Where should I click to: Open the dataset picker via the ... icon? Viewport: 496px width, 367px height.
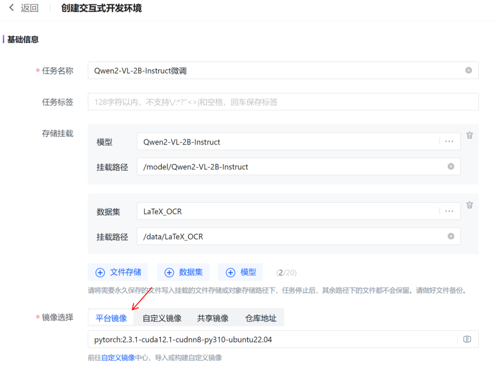tap(449, 211)
